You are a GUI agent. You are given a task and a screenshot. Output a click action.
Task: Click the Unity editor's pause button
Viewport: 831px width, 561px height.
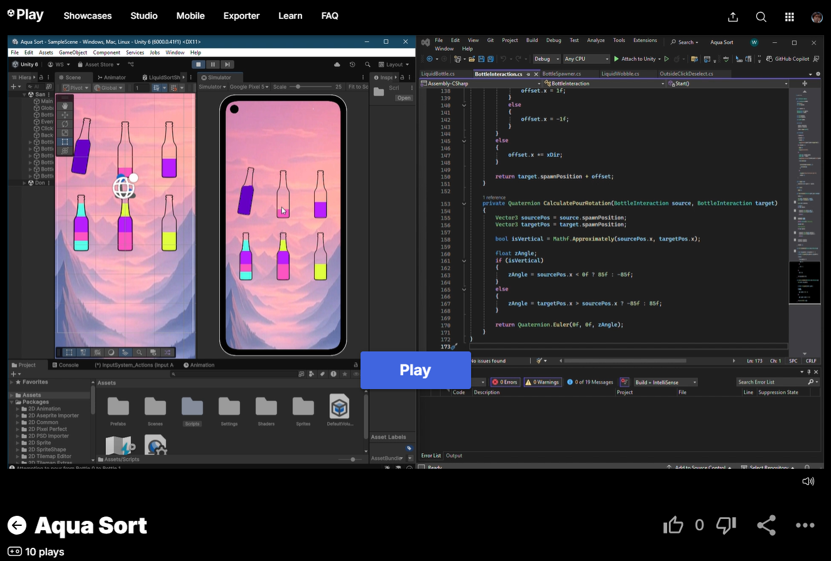coord(213,65)
